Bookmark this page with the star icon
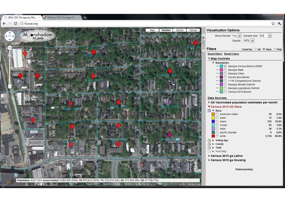285x202 pixels. 273,24
